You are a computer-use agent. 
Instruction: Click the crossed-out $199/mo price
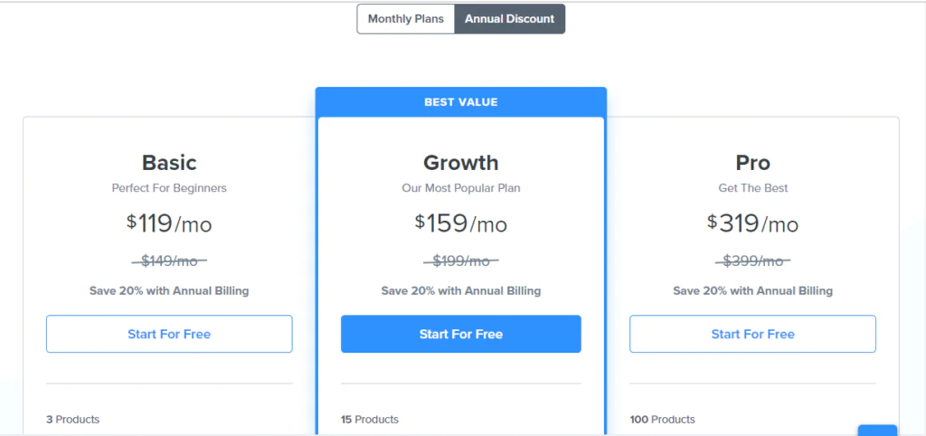pos(460,261)
